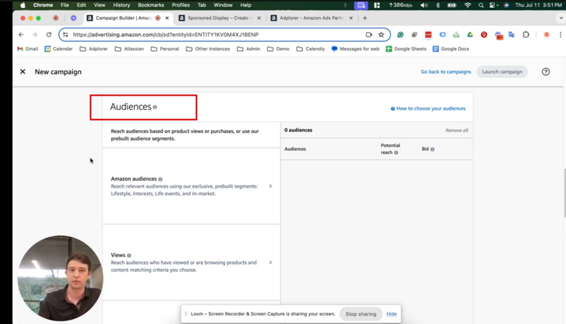The width and height of the screenshot is (566, 324).
Task: Click the site info icon in address bar
Action: click(x=65, y=35)
